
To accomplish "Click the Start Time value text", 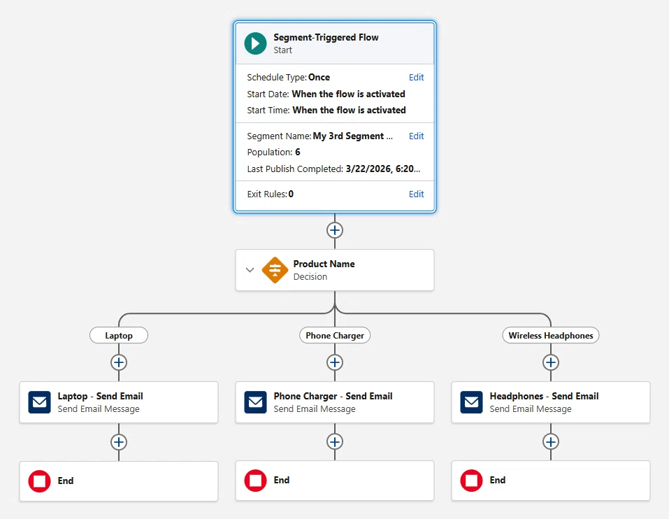I will (349, 110).
